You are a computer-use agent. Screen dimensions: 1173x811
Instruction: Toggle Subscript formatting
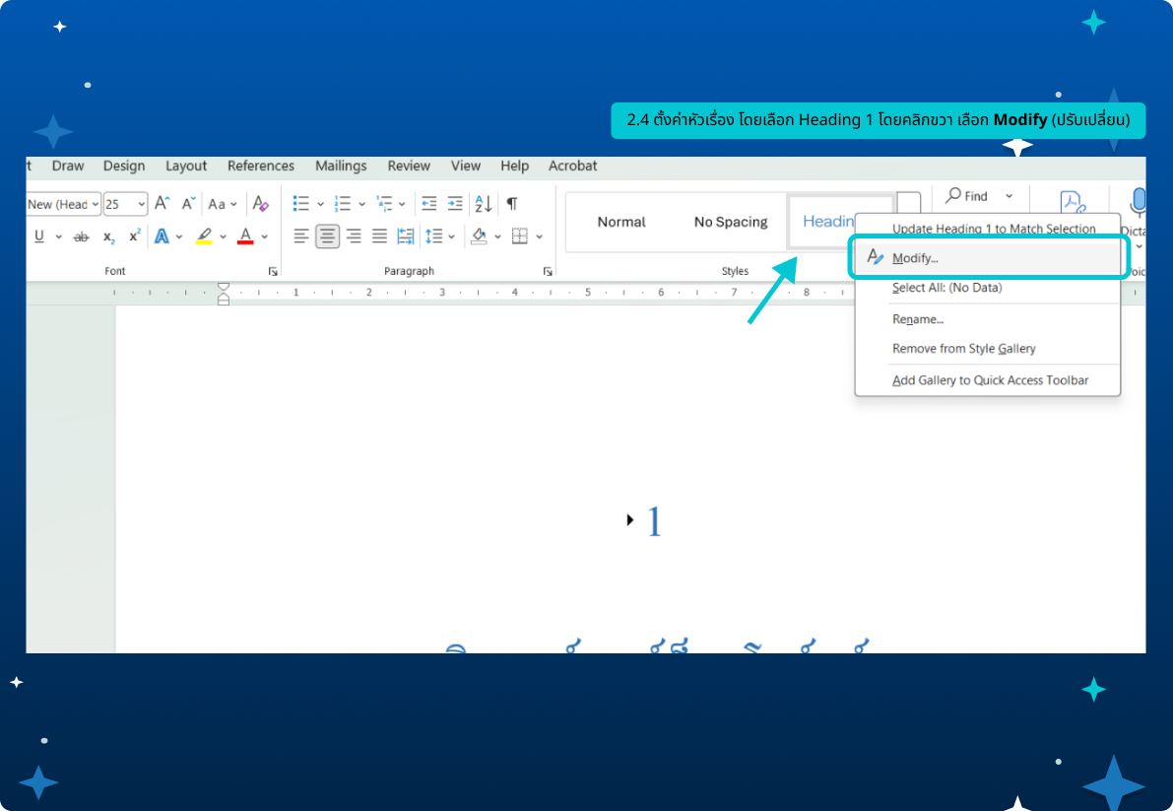tap(109, 237)
